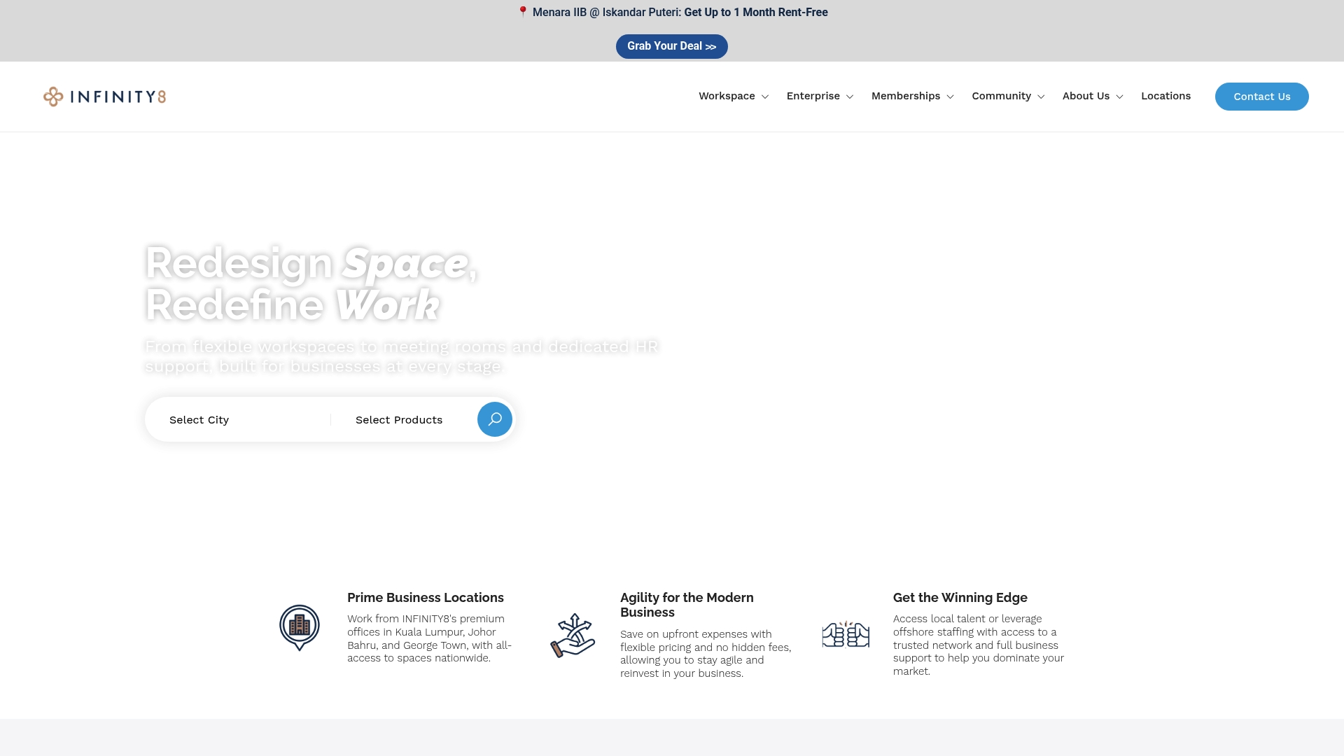Click the 'Save on upfront expenses' paragraph

coord(706,654)
